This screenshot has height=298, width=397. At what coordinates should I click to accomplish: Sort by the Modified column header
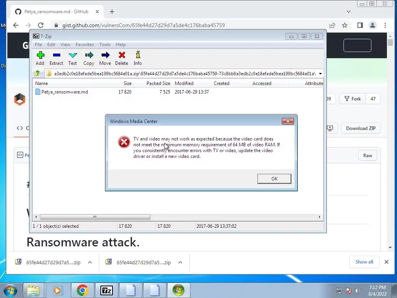point(192,83)
